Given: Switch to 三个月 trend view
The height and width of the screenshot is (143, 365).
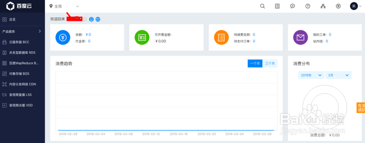Looking at the screenshot, I should click(270, 63).
